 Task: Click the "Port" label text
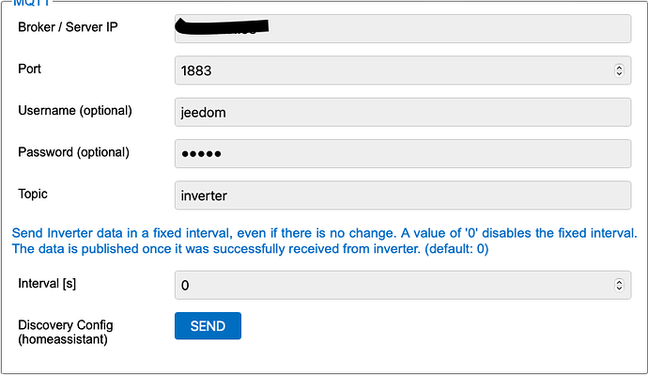29,69
